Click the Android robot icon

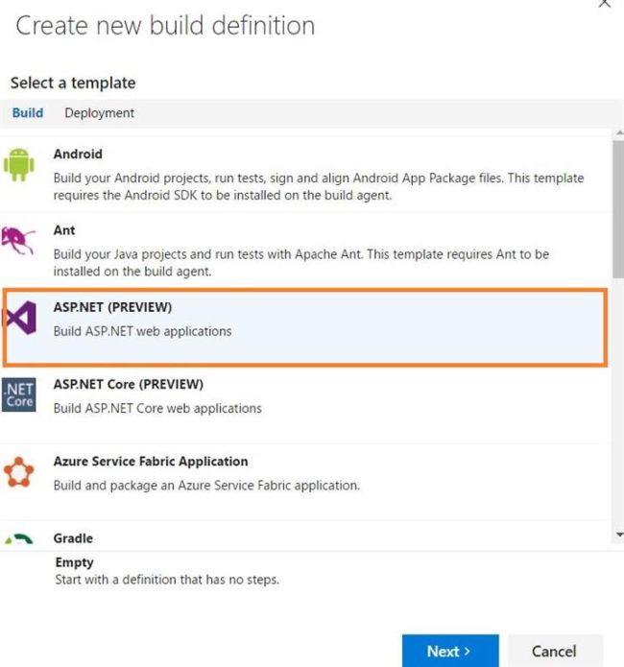pyautogui.click(x=19, y=163)
